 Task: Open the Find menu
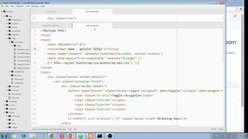click(x=28, y=6)
